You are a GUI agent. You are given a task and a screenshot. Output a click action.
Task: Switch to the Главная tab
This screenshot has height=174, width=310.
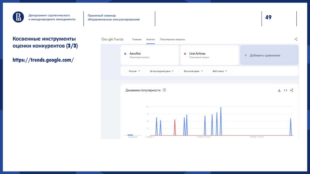click(x=137, y=39)
